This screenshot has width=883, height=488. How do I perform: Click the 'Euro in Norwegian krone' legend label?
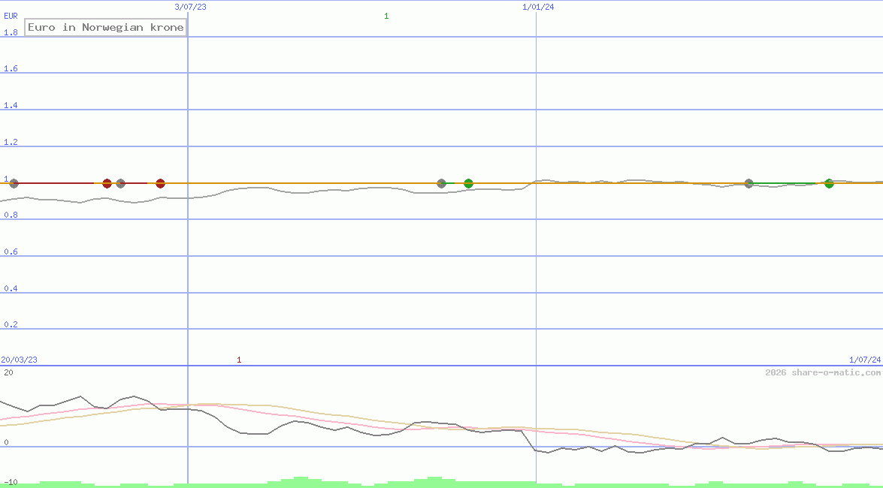pos(105,28)
